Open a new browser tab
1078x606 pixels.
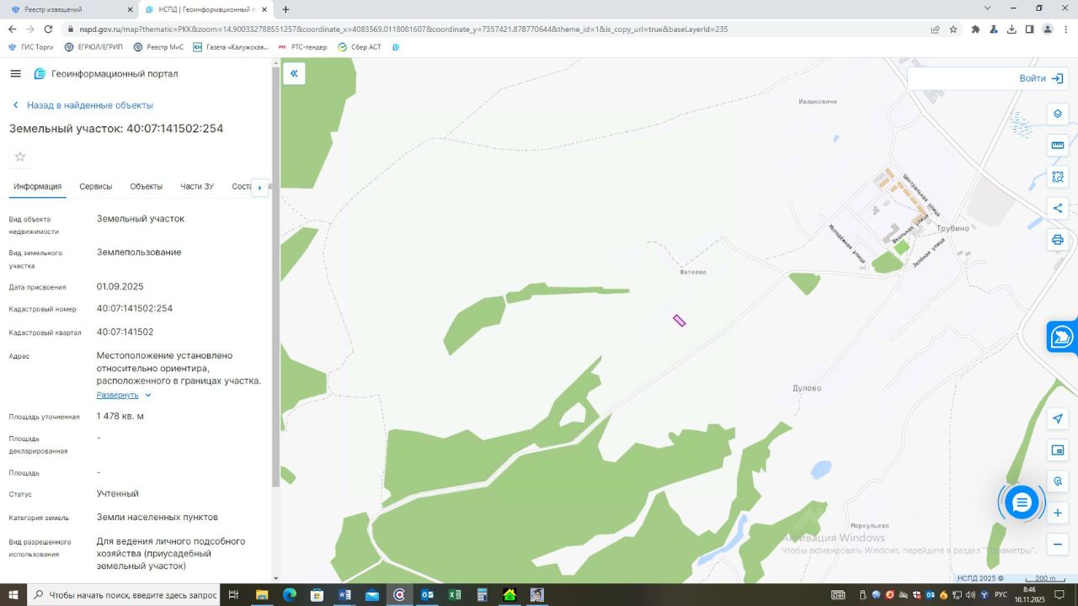pos(286,9)
